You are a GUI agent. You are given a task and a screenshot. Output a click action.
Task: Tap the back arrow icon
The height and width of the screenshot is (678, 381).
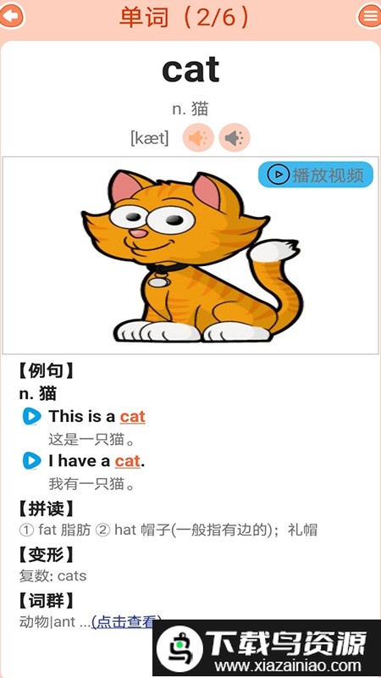pos(11,16)
